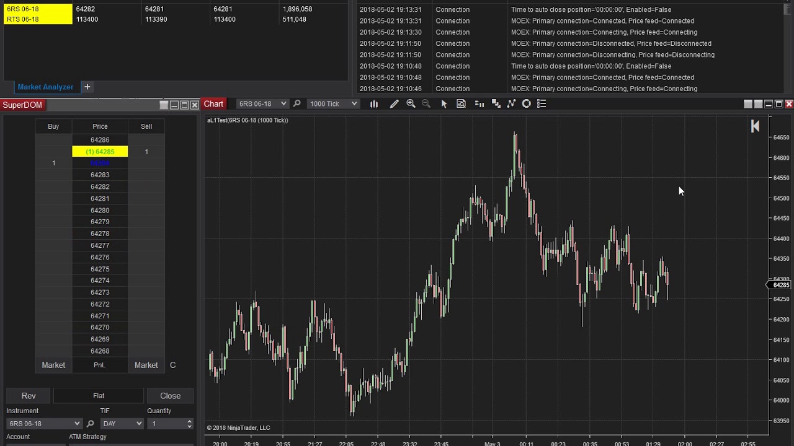The image size is (794, 446).
Task: Switch to the Market Analyzer tab
Action: (45, 87)
